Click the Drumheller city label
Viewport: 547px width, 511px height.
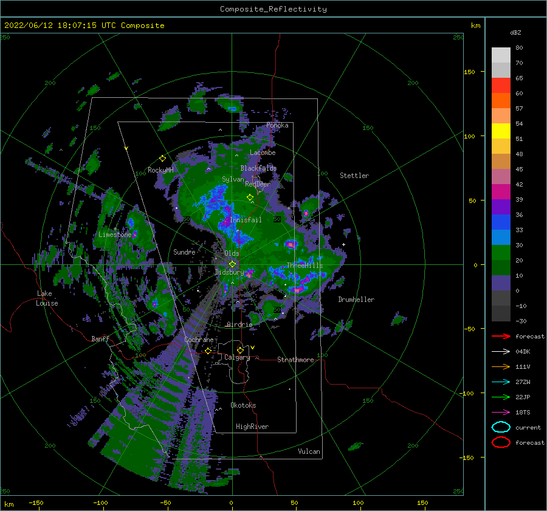coord(356,300)
